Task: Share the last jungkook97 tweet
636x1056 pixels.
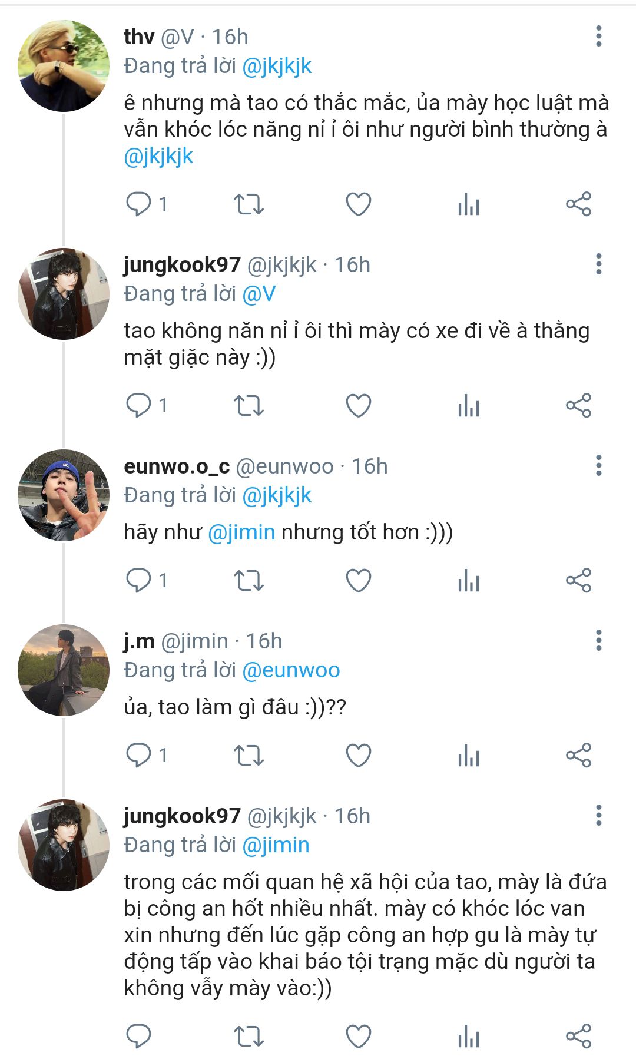Action: (578, 1037)
